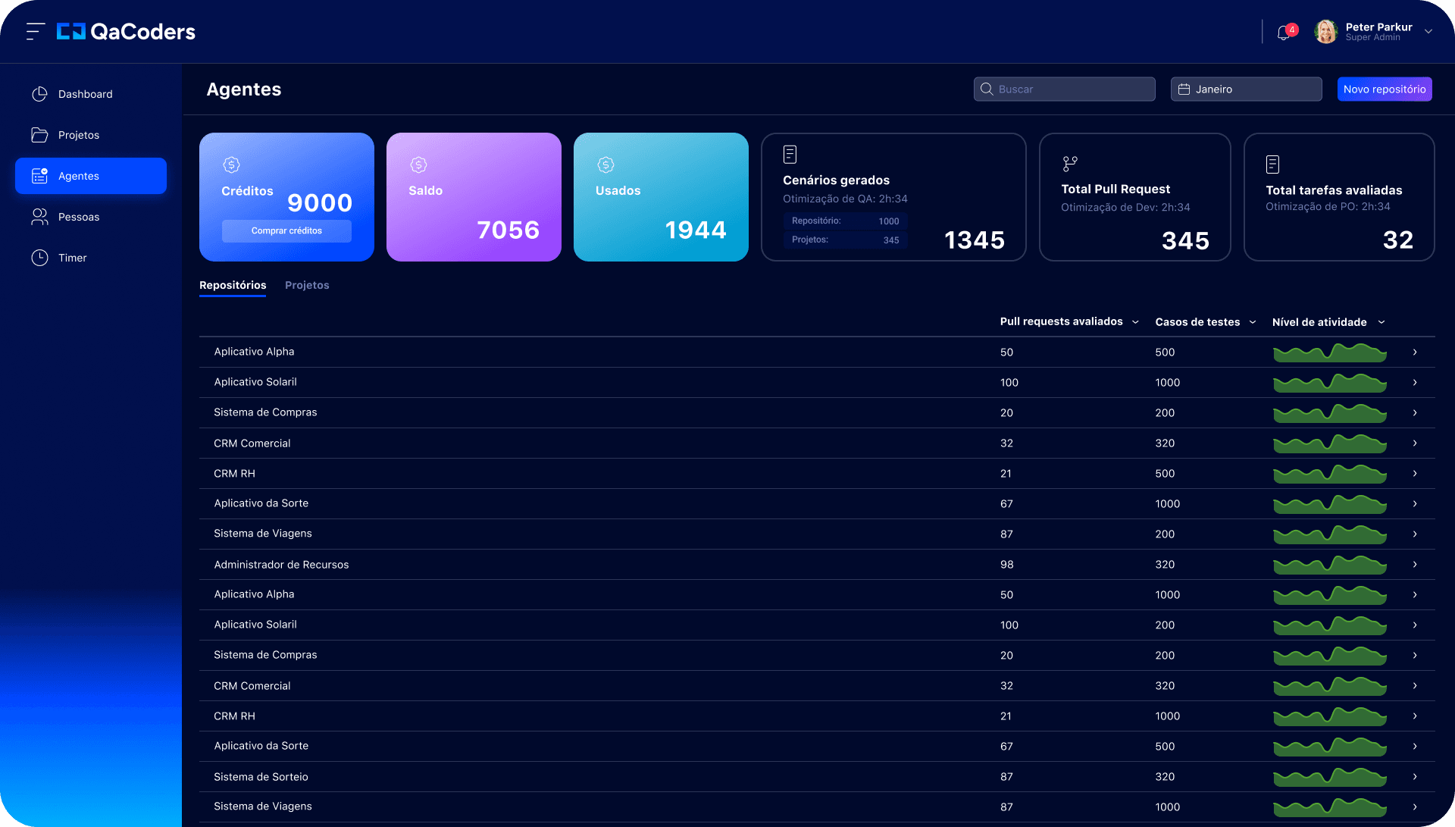The height and width of the screenshot is (827, 1455).
Task: Click Peter Parkur profile avatar
Action: tap(1325, 32)
